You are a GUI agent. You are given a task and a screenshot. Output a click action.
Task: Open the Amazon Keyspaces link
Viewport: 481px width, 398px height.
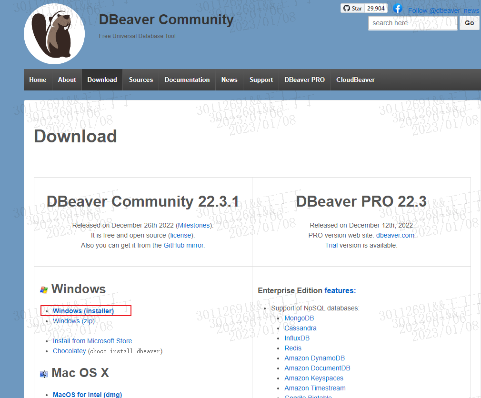click(x=314, y=378)
